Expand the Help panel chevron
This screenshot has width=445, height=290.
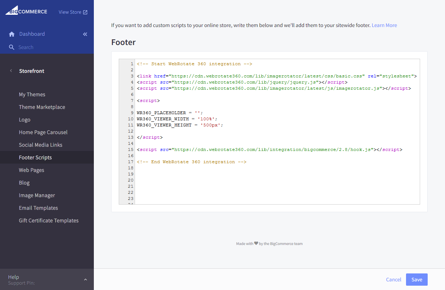point(86,280)
